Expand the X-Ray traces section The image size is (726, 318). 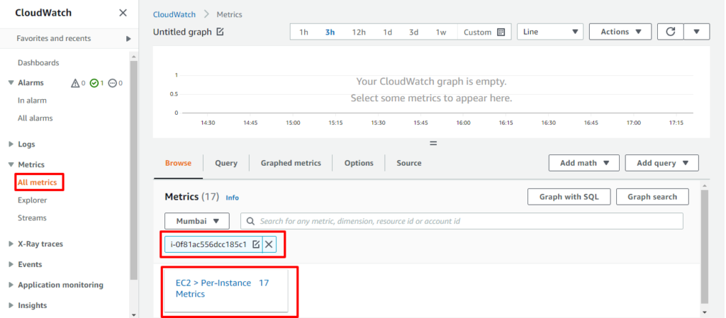click(x=11, y=244)
